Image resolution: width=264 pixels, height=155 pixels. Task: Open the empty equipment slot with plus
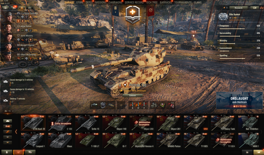121,105
